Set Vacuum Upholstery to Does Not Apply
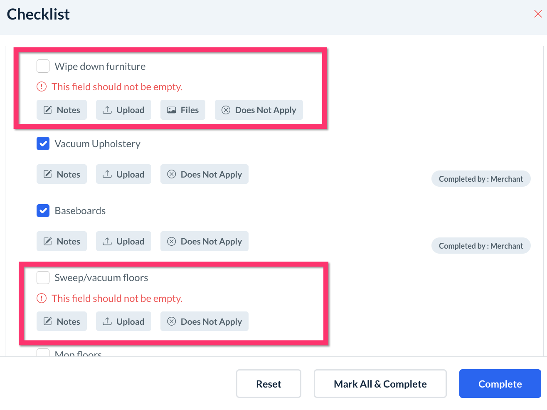This screenshot has height=410, width=547. (x=204, y=174)
